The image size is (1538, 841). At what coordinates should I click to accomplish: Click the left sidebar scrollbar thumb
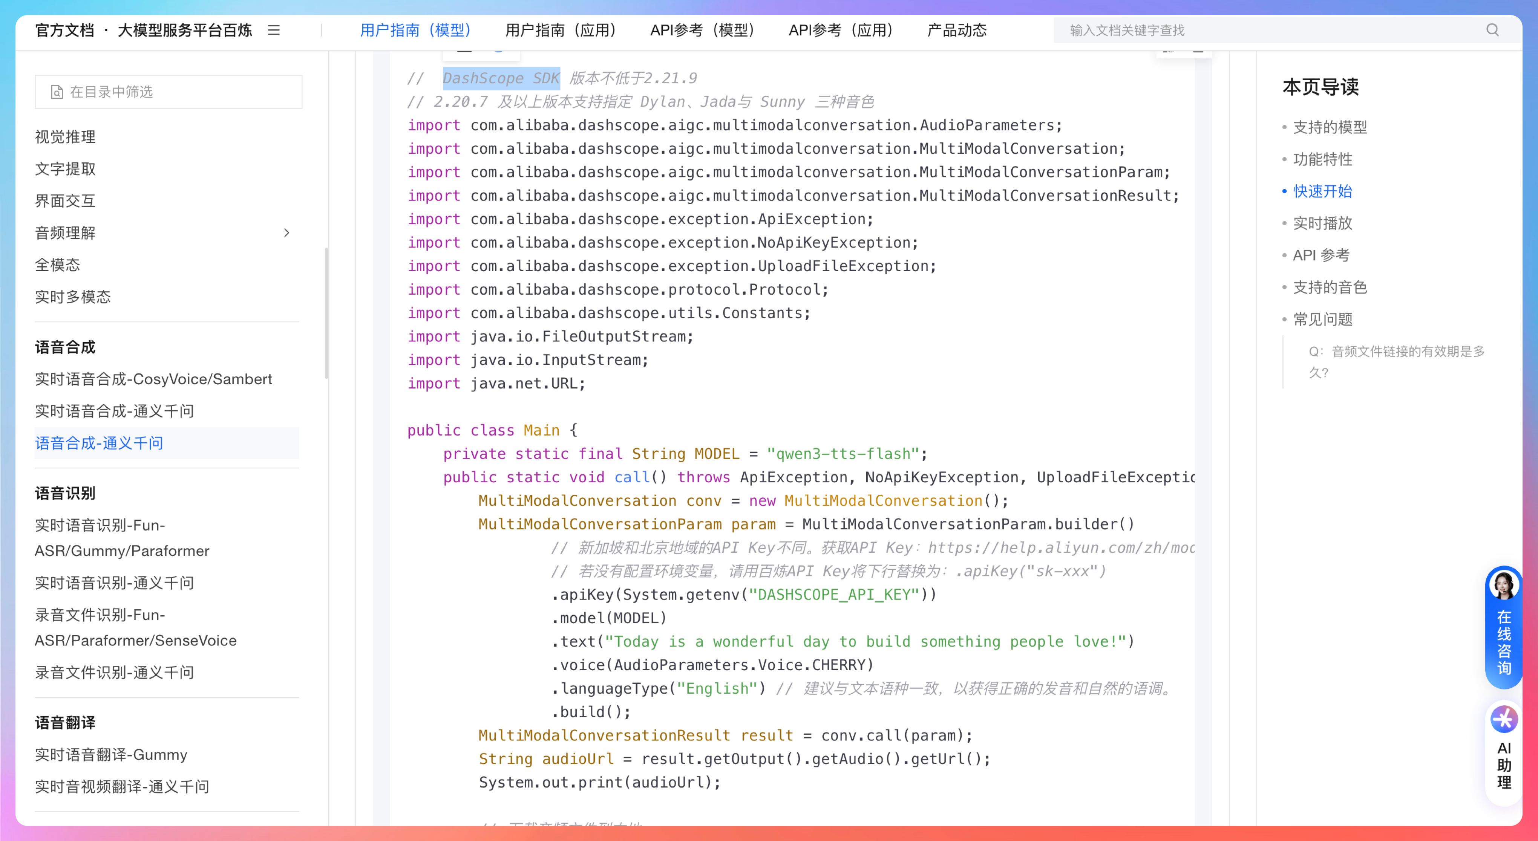coord(326,313)
